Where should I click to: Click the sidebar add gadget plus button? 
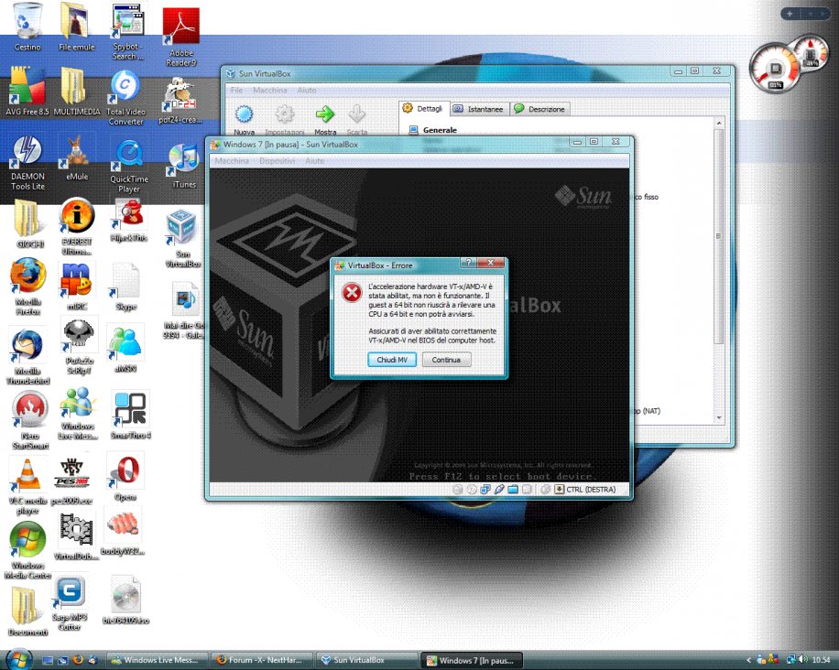[x=790, y=14]
